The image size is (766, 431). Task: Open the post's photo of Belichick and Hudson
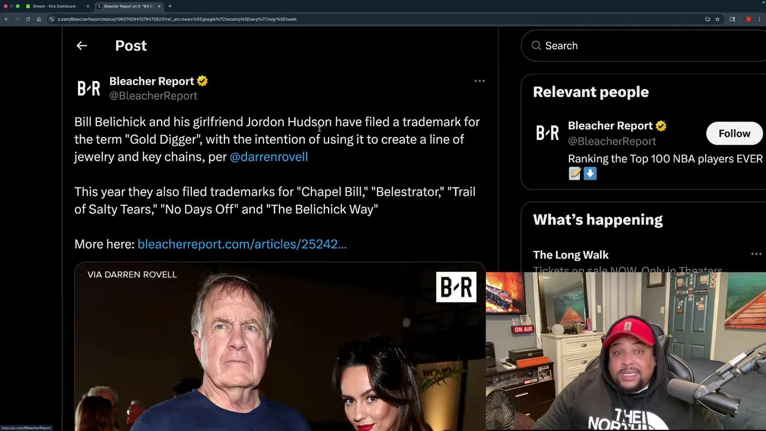[x=279, y=347]
